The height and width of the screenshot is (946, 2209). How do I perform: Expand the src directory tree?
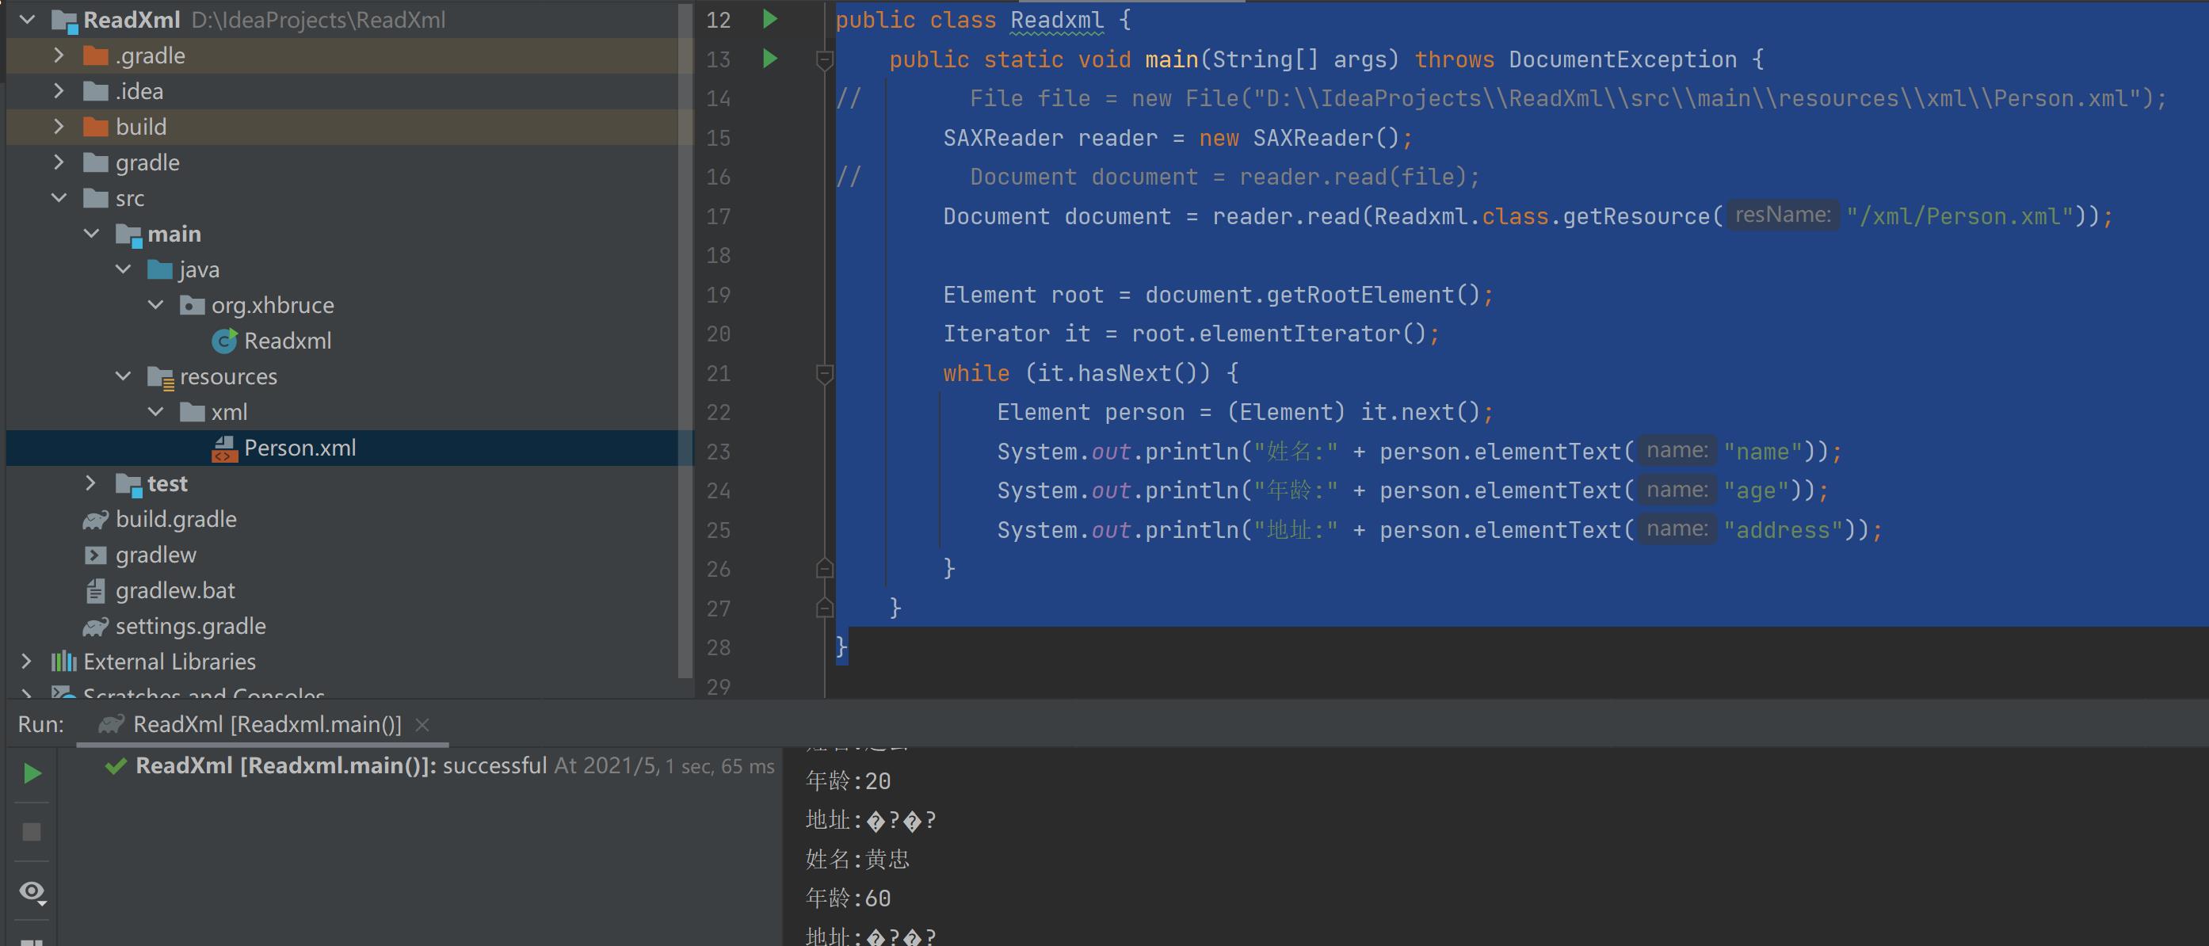[x=56, y=197]
